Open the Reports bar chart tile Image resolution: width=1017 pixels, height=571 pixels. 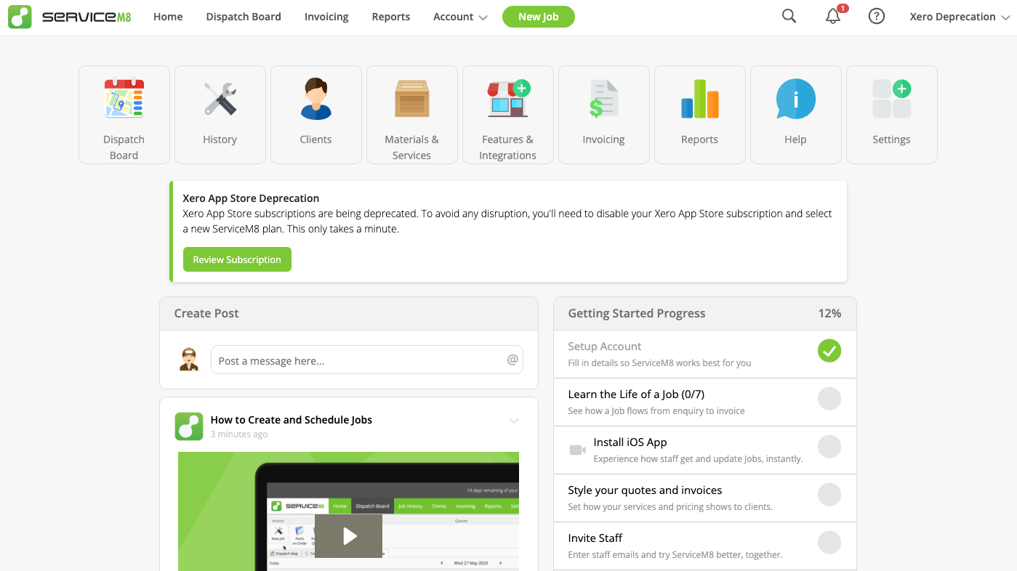click(700, 115)
